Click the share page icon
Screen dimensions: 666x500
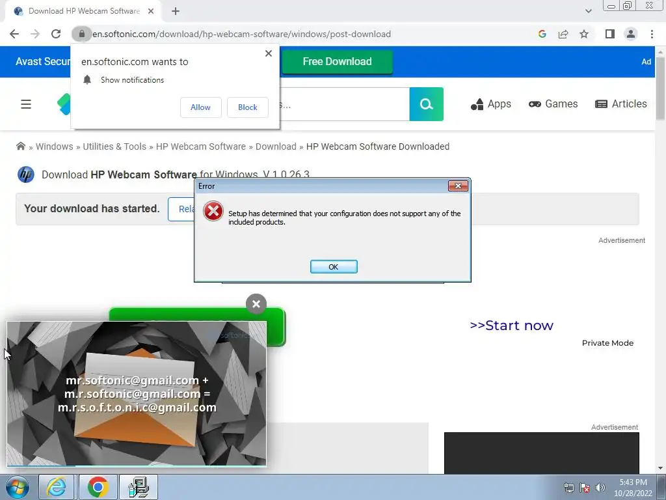(x=563, y=34)
